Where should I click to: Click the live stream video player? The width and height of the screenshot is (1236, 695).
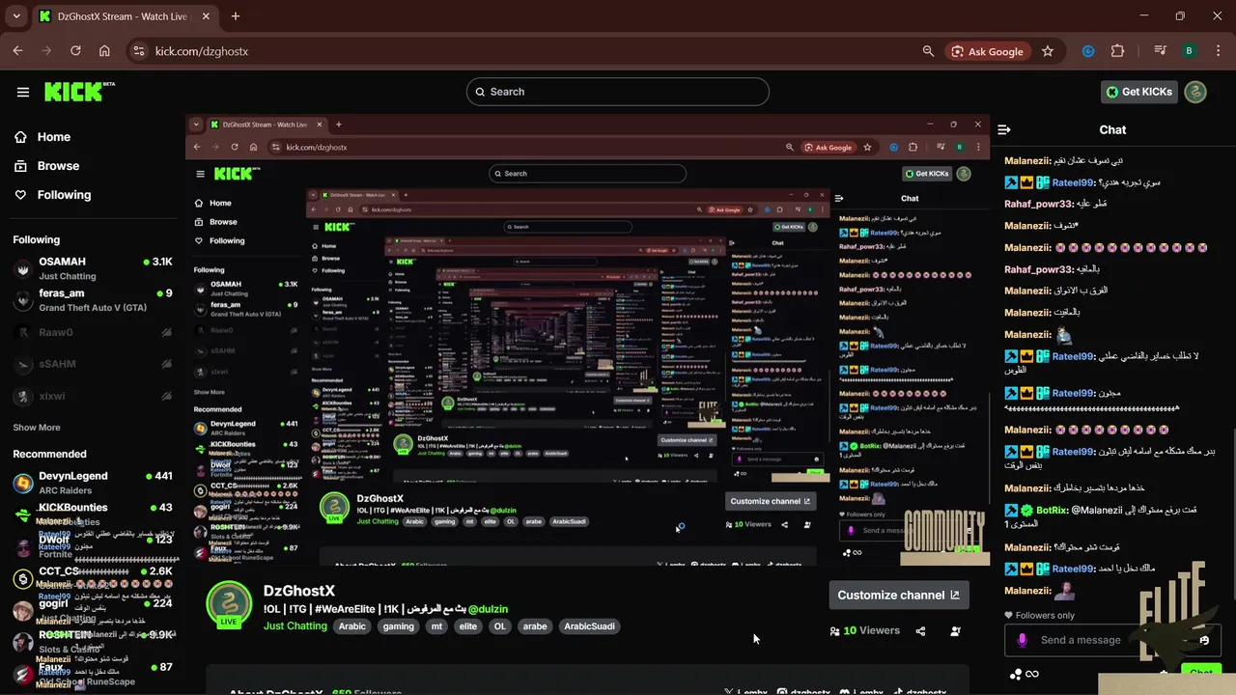point(587,340)
